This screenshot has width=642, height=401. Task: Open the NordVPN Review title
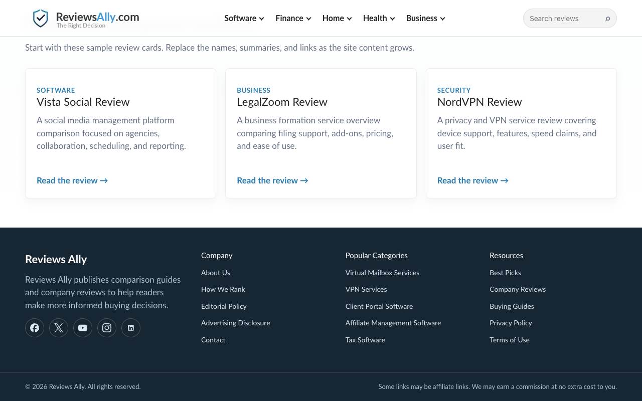479,102
